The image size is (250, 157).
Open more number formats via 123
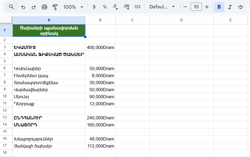coord(137,7)
